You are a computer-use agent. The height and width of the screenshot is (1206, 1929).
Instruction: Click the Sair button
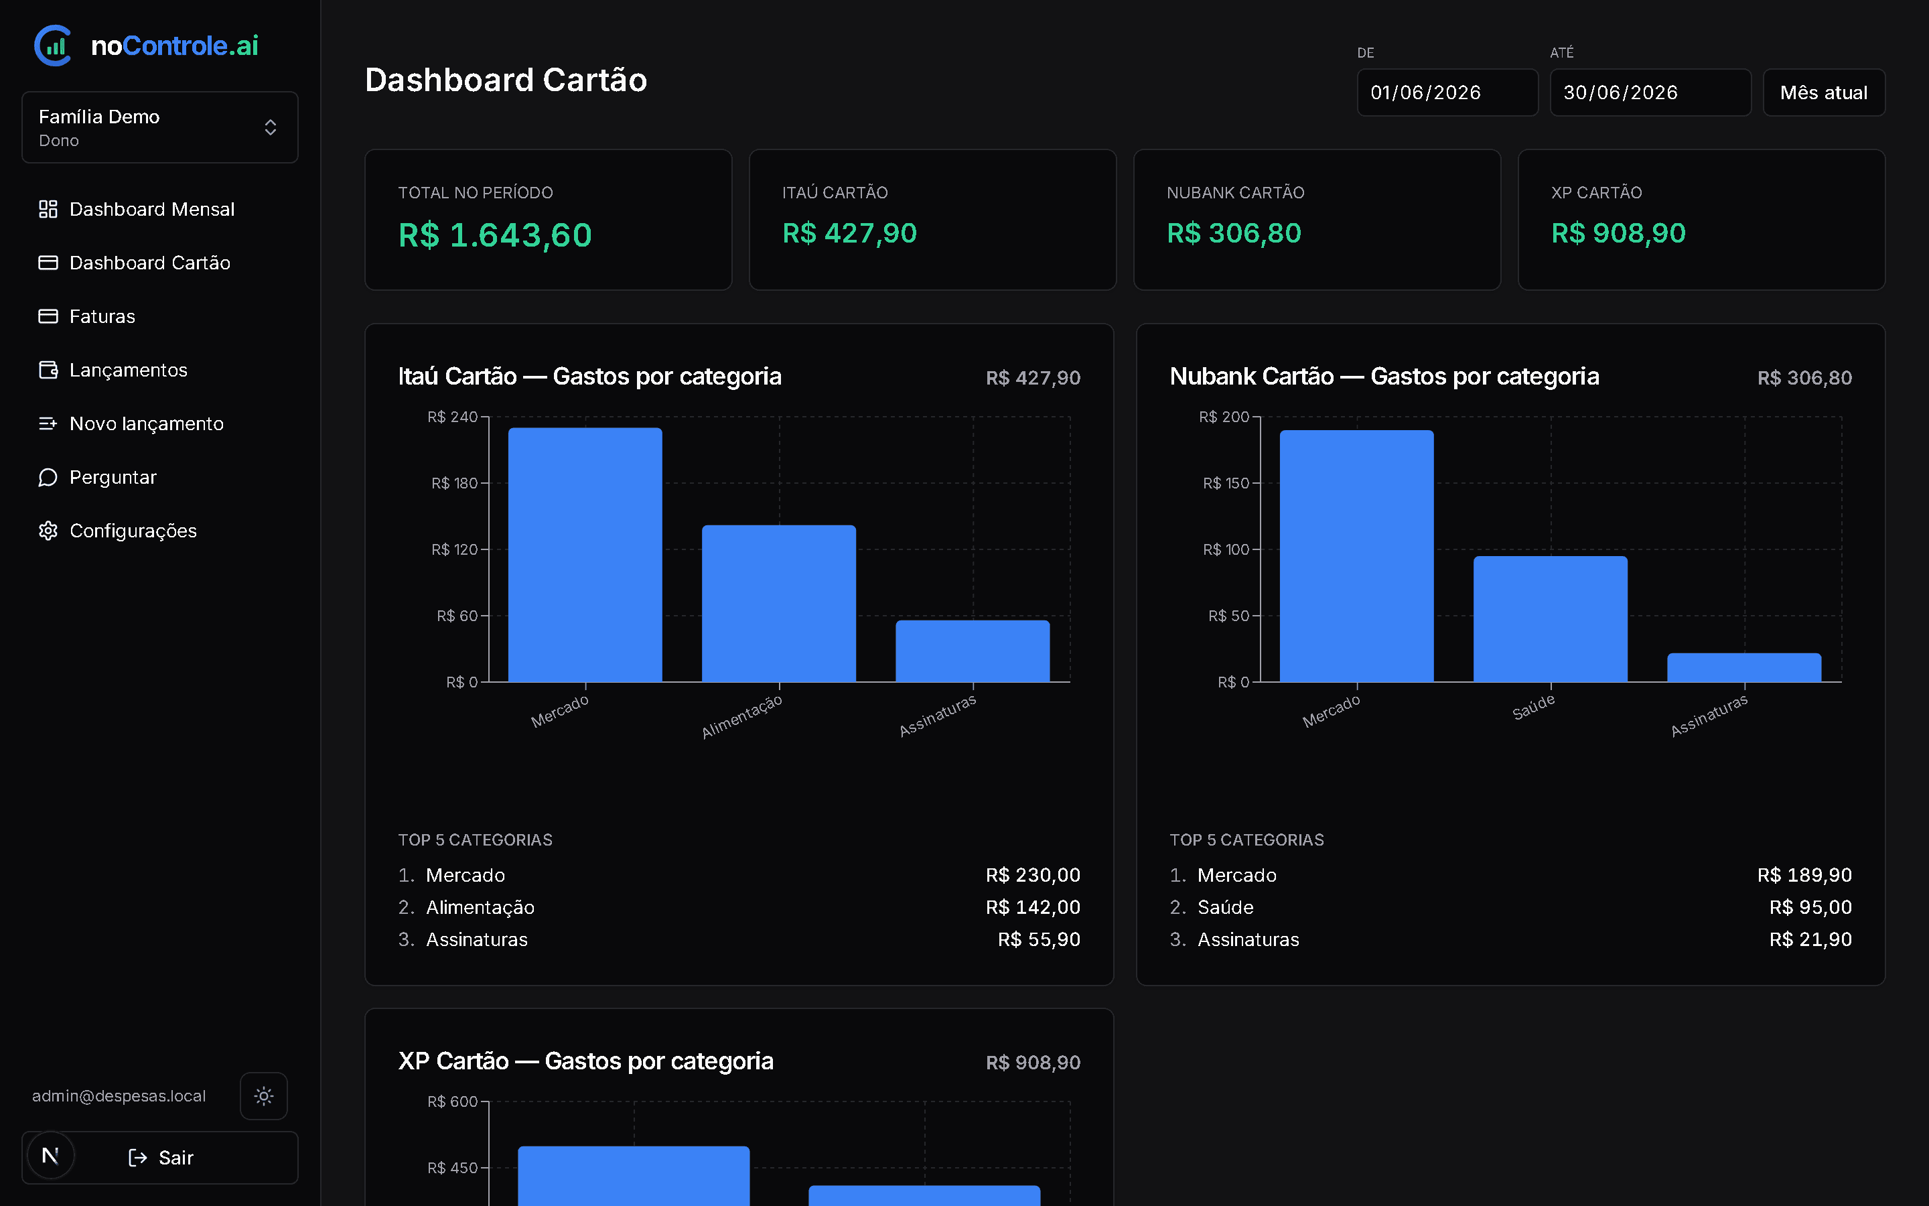point(160,1157)
